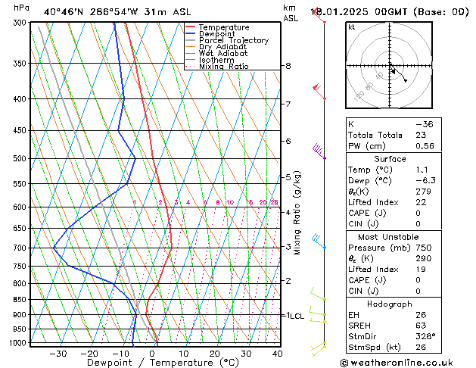Click the purple wind barb near 500 hPa
The height and width of the screenshot is (368, 476).
click(318, 151)
